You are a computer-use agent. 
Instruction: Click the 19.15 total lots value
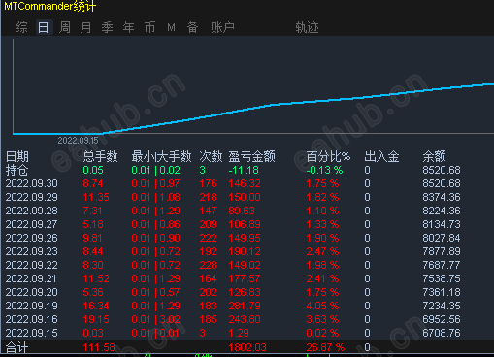click(96, 319)
